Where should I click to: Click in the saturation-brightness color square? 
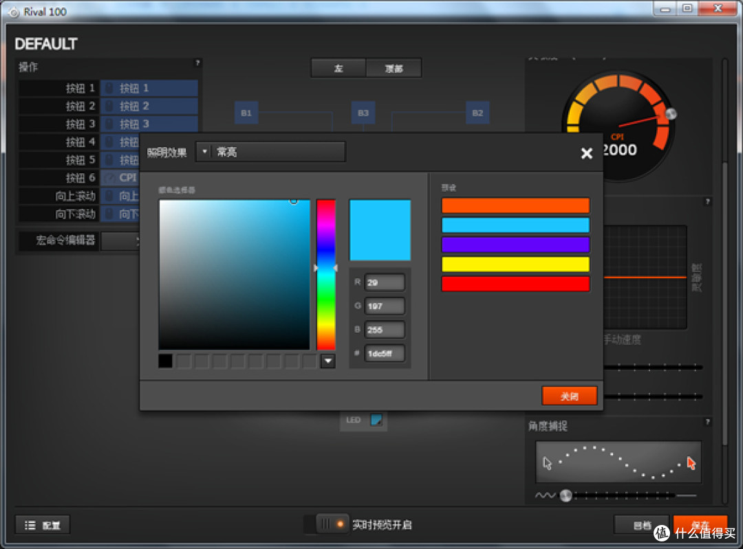click(x=234, y=275)
